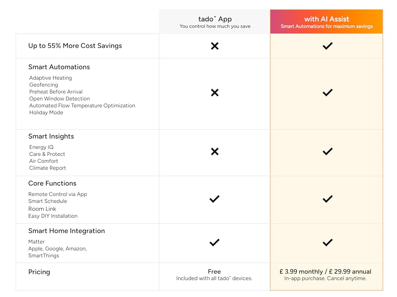This screenshot has width=397, height=297.
Task: Click the X icon for Smart Insights row
Action: point(214,151)
